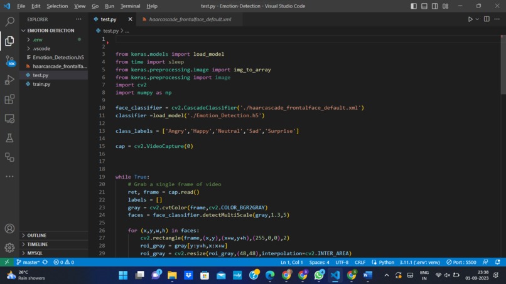The image size is (506, 284).
Task: Click the editor vertical scrollbar
Action: (x=503, y=65)
